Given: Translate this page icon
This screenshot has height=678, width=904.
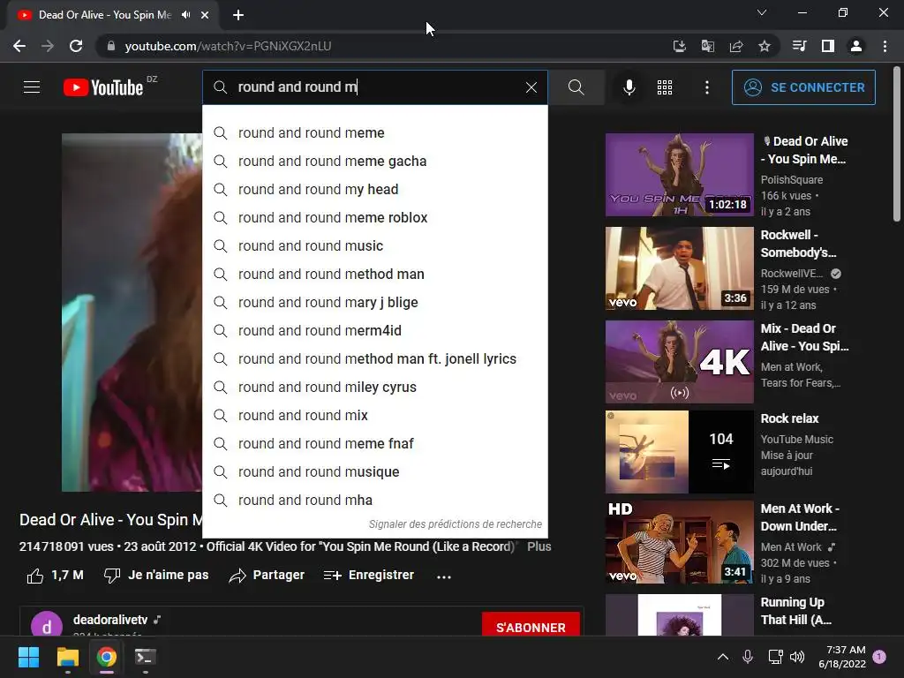Looking at the screenshot, I should (708, 46).
